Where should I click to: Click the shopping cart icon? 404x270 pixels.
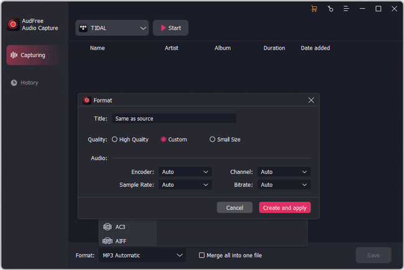pos(314,9)
